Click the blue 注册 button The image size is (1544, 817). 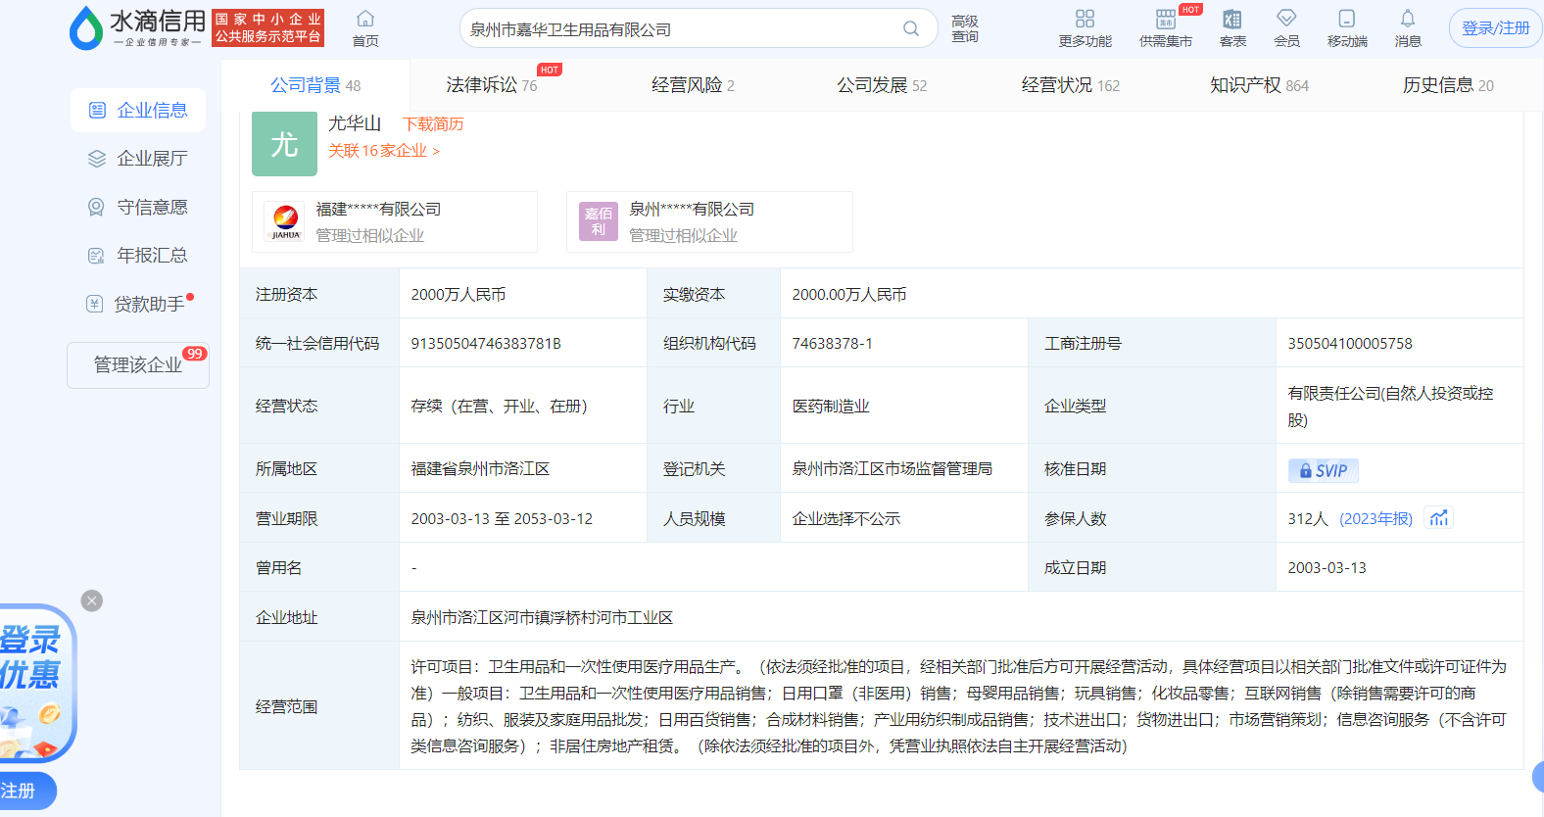(x=26, y=791)
